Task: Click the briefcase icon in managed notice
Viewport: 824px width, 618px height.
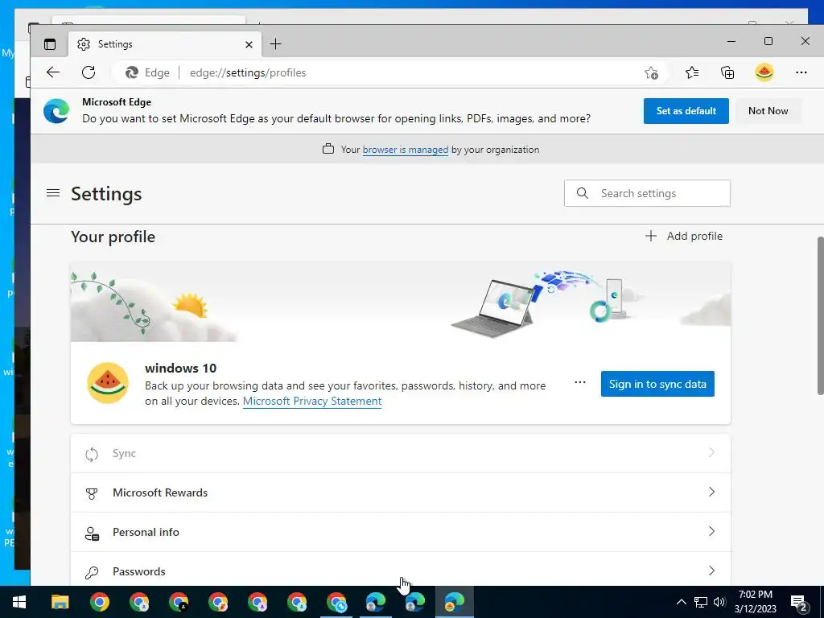Action: 328,149
